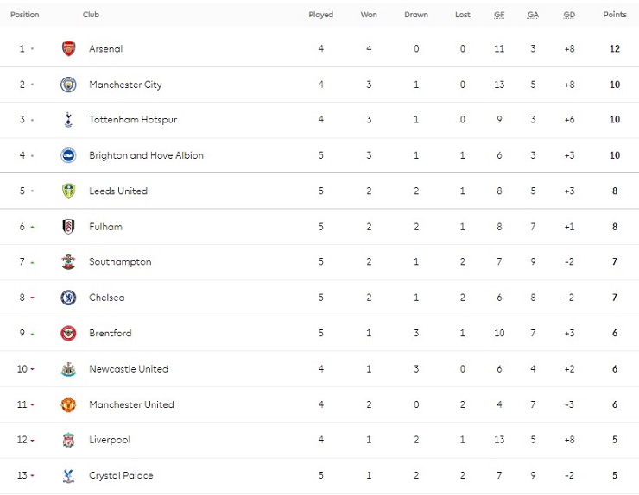Open the Southampton club name link
This screenshot has height=495, width=639.
(120, 262)
